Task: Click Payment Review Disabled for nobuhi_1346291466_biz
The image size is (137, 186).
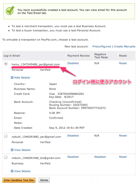Action: tap(73, 157)
